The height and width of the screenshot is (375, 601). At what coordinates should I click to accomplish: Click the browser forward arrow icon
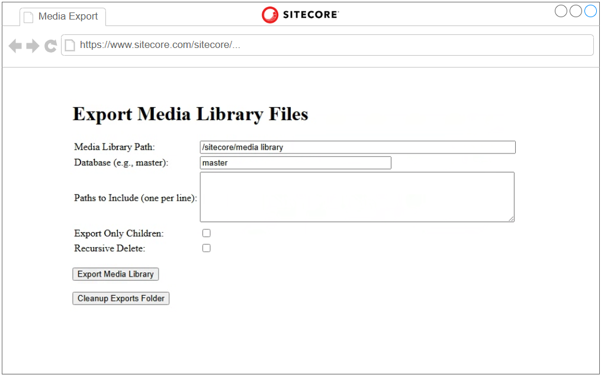click(33, 46)
